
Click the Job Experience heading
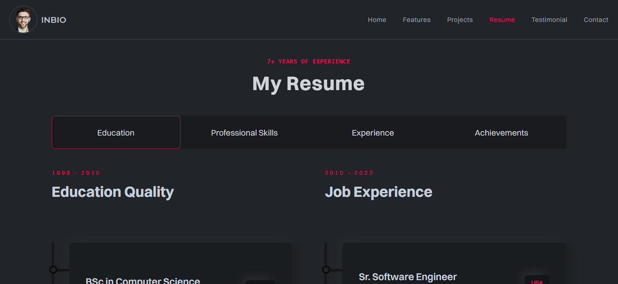(x=378, y=192)
